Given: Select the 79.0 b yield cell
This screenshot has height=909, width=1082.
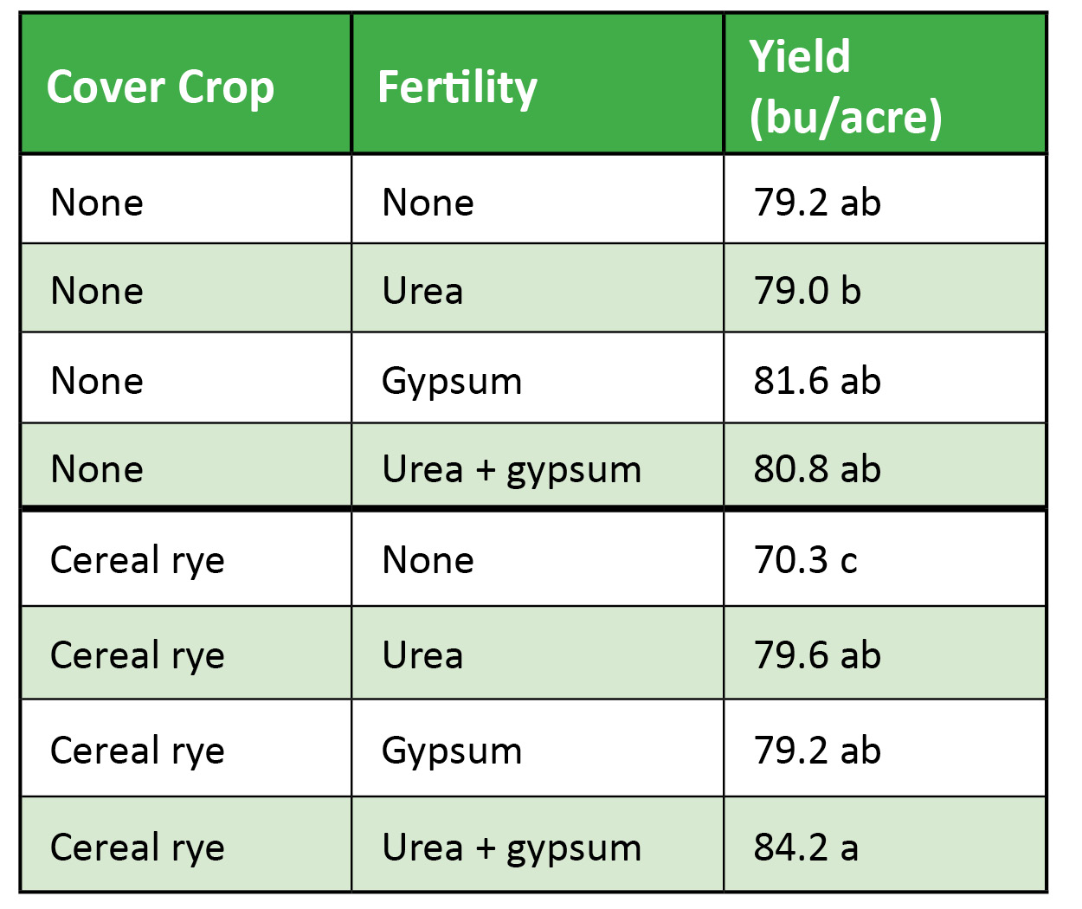Looking at the screenshot, I should click(807, 291).
